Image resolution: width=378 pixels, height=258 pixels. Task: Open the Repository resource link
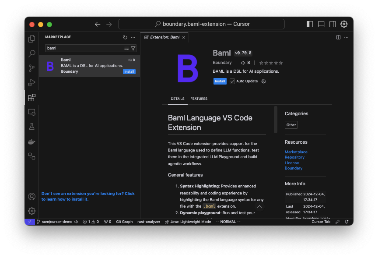(294, 157)
